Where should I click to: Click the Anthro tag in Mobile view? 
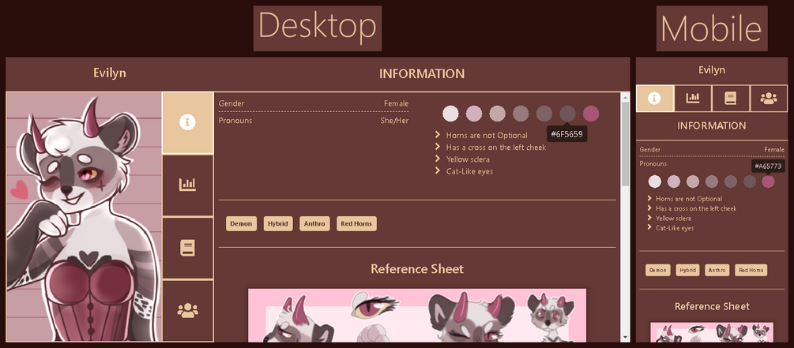pos(717,270)
